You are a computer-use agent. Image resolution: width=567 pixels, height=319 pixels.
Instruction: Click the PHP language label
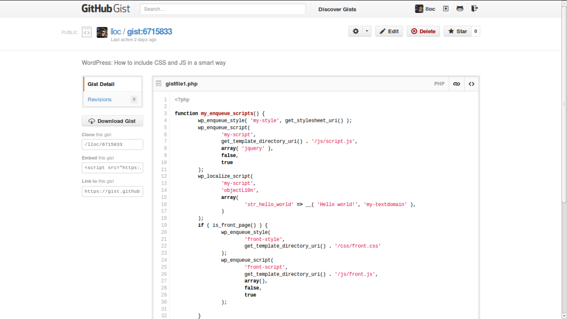tap(439, 84)
